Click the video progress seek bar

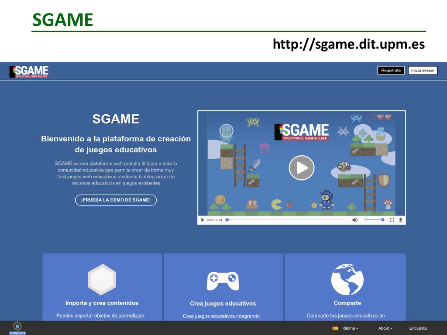(x=285, y=220)
